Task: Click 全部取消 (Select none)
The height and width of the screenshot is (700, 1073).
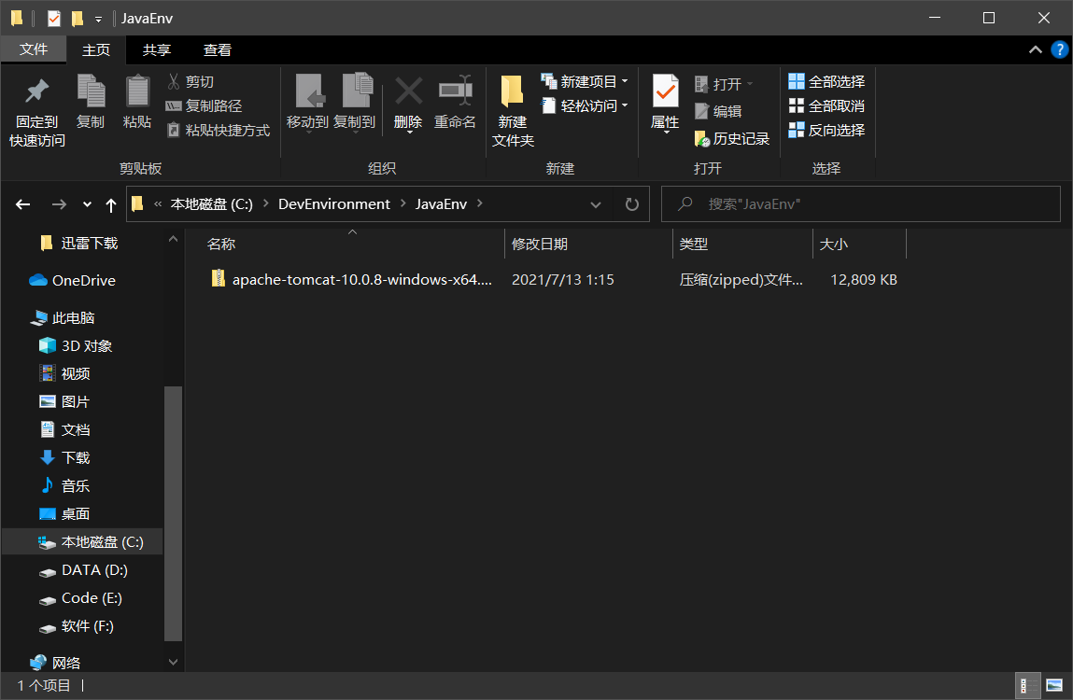Action: pos(826,106)
